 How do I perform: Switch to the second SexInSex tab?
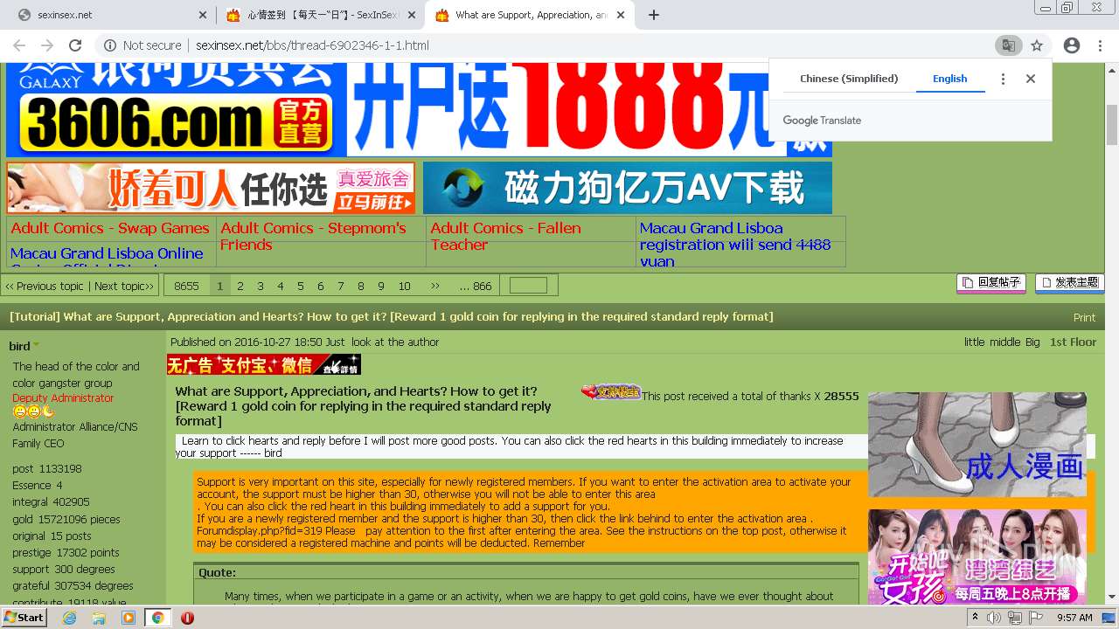320,15
